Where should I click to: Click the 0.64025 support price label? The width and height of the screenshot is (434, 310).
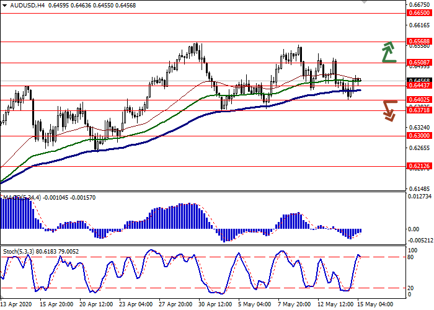(x=419, y=99)
